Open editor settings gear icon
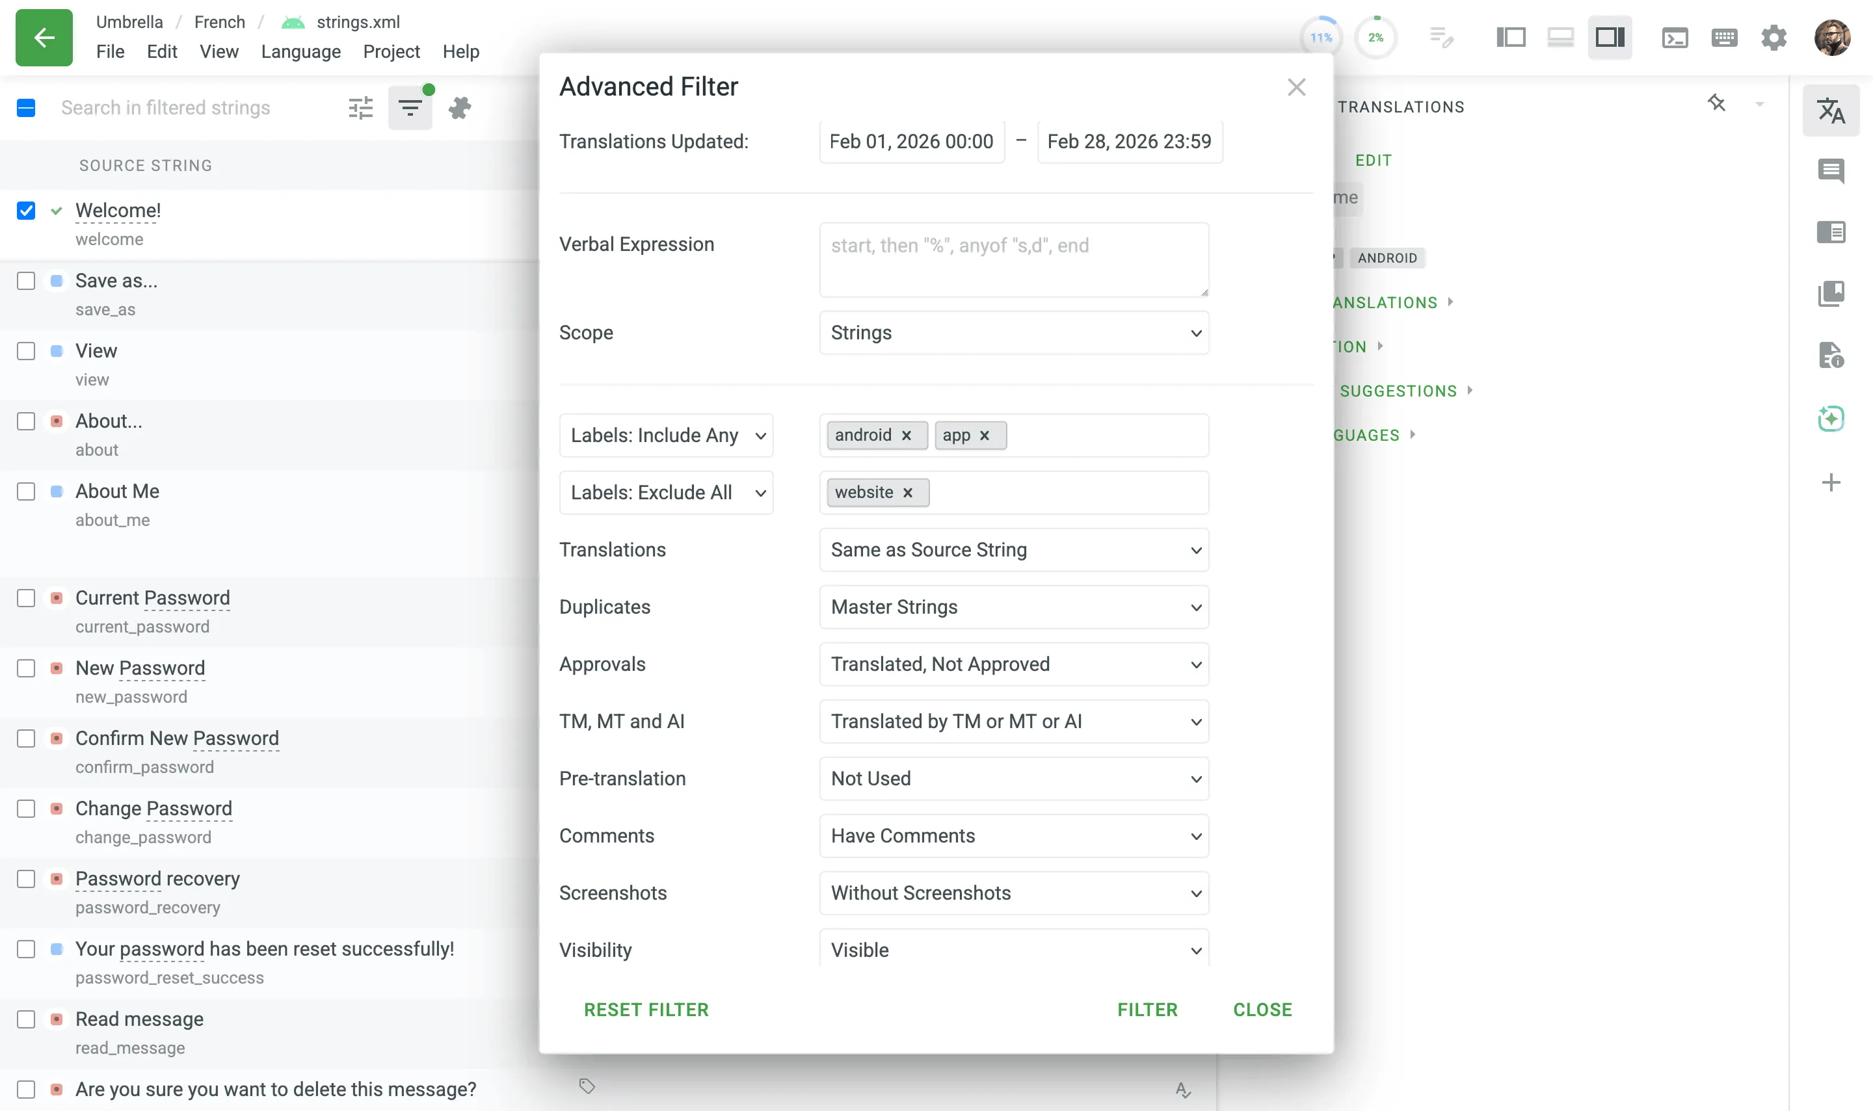The width and height of the screenshot is (1873, 1111). [x=1773, y=38]
